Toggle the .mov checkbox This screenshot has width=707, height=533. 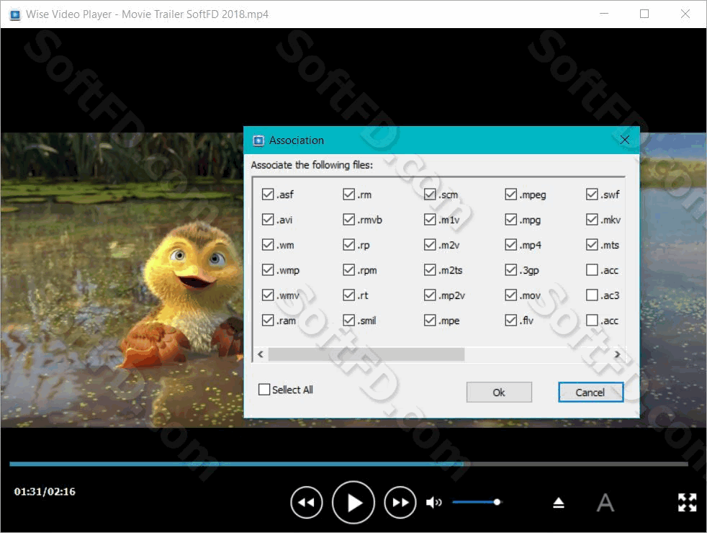click(x=511, y=295)
